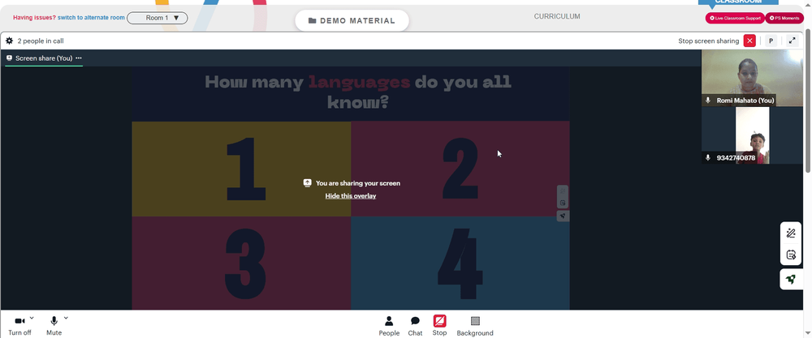The image size is (812, 338).
Task: Open the Room 1 dropdown
Action: (x=158, y=18)
